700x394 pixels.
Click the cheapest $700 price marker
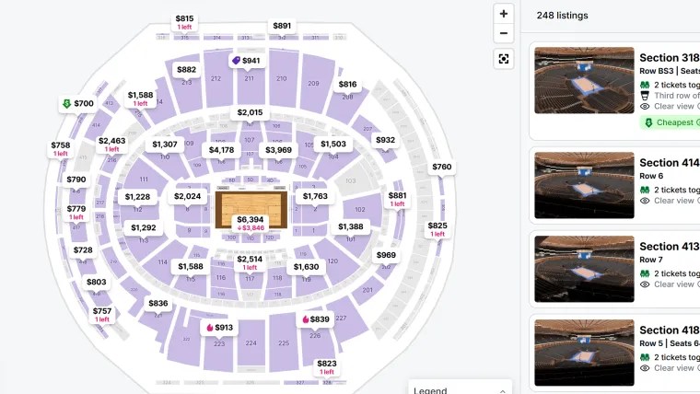77,104
